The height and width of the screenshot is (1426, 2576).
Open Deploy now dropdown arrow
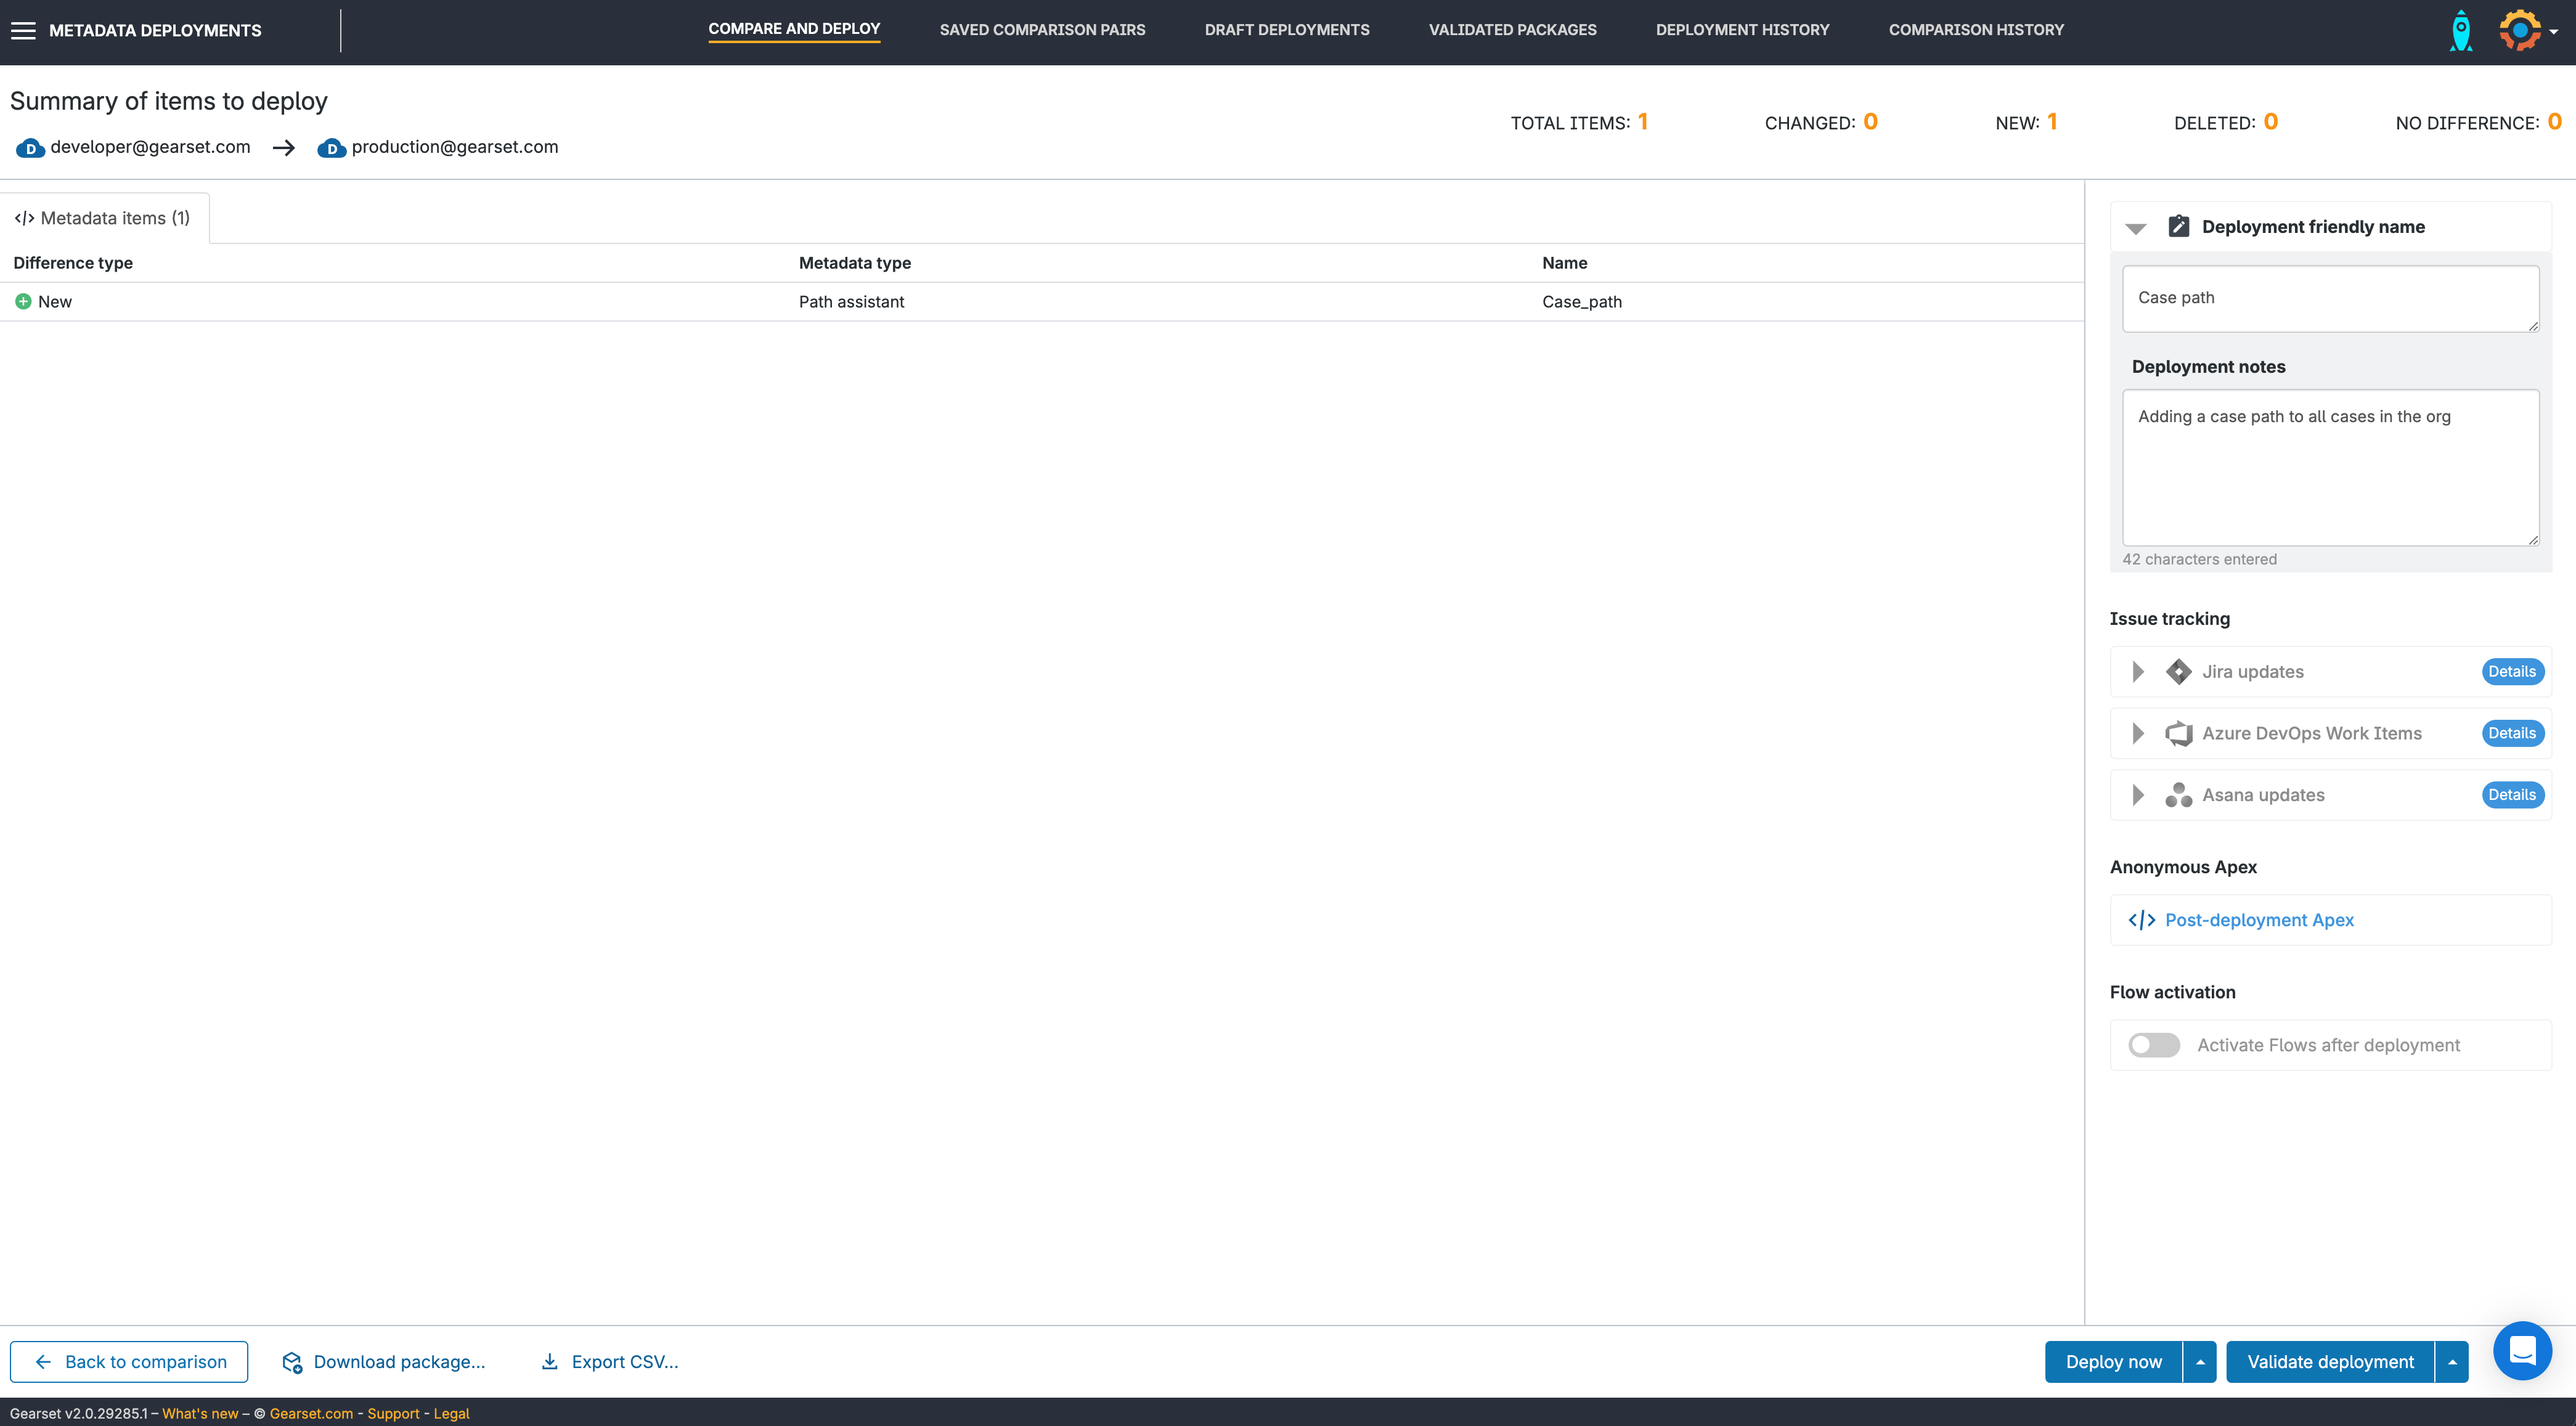[2200, 1362]
